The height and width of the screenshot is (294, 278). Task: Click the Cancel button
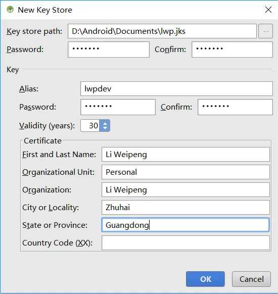(251, 279)
